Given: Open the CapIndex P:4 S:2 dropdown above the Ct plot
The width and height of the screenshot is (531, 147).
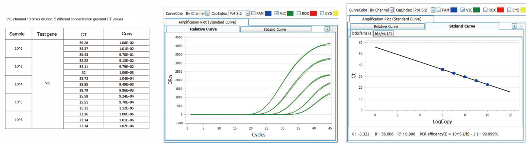Looking at the screenshot, I should point(425,10).
